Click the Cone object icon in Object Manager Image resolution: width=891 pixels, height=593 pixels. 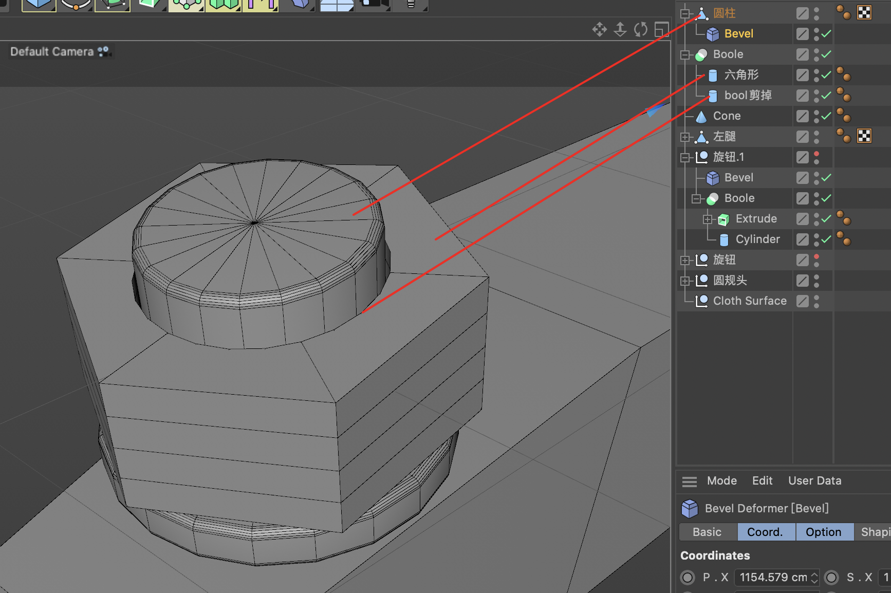tap(701, 116)
